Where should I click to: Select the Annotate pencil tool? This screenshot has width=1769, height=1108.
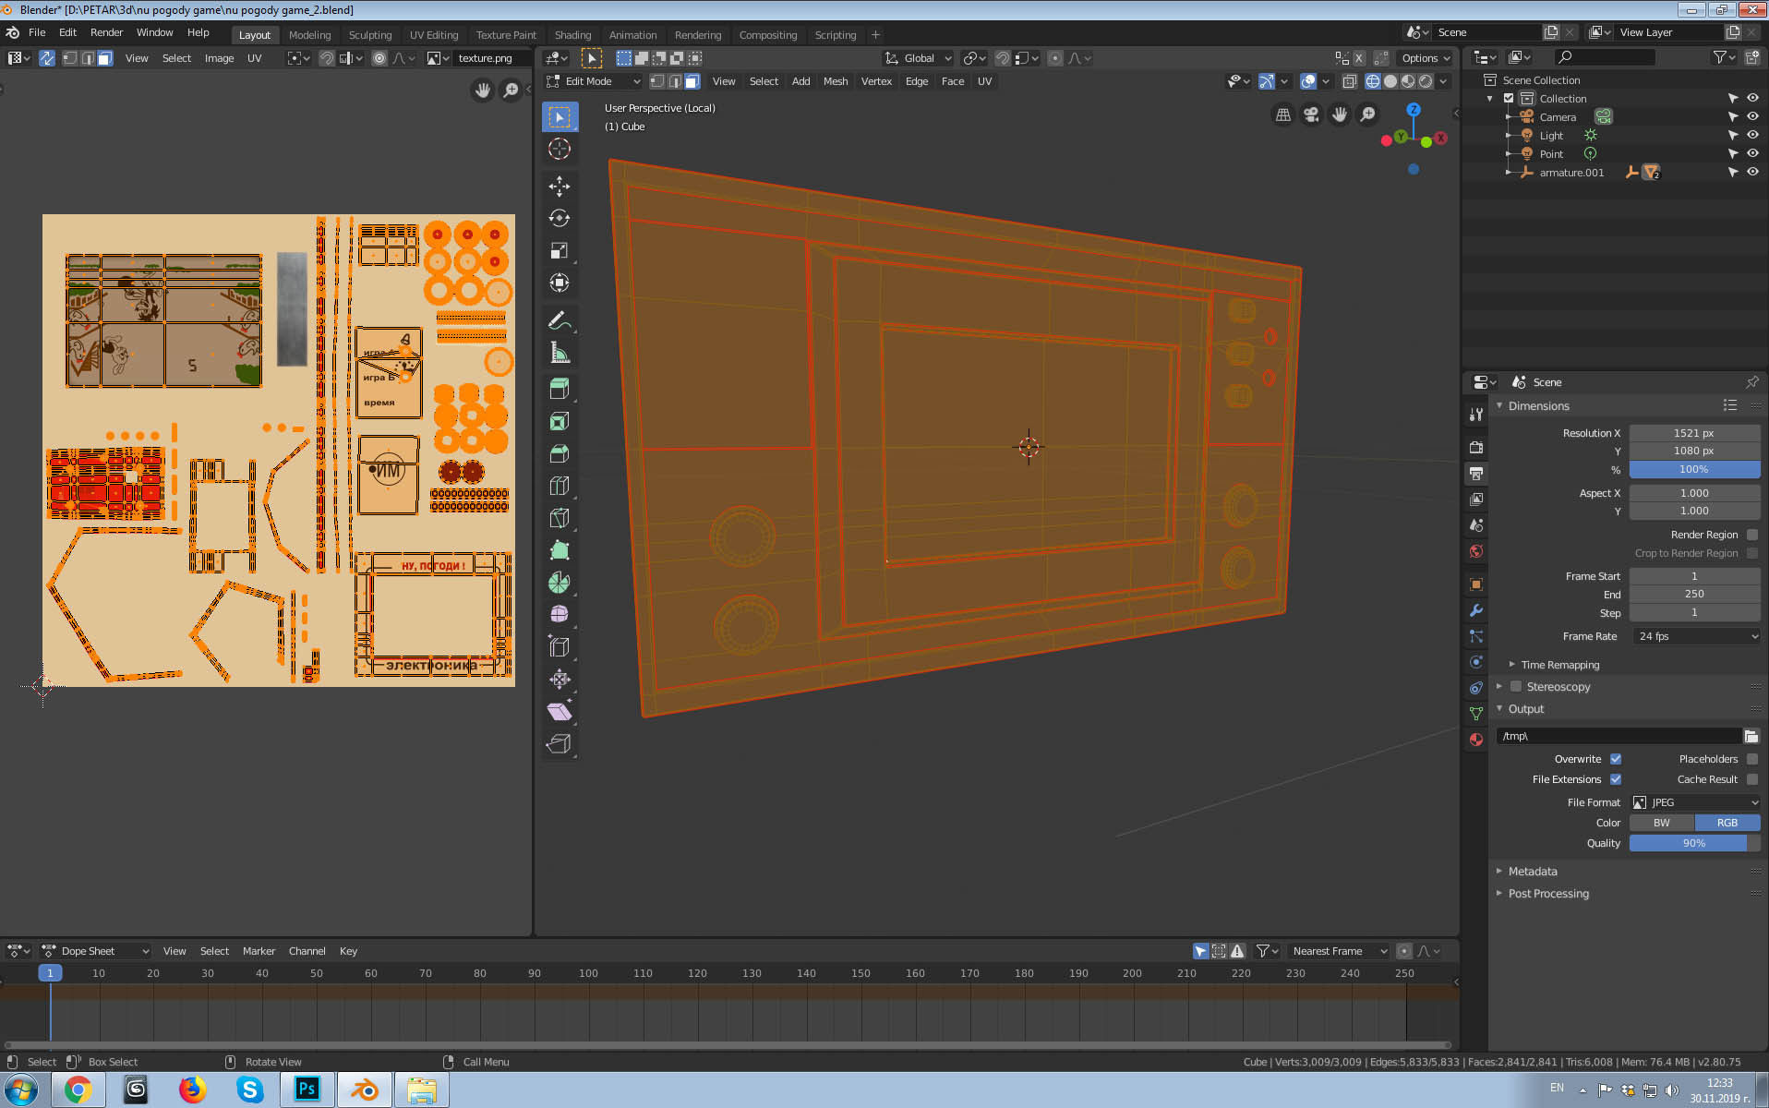click(560, 320)
